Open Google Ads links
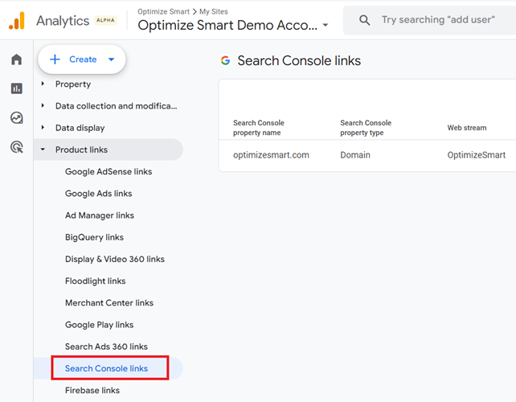 coord(98,194)
